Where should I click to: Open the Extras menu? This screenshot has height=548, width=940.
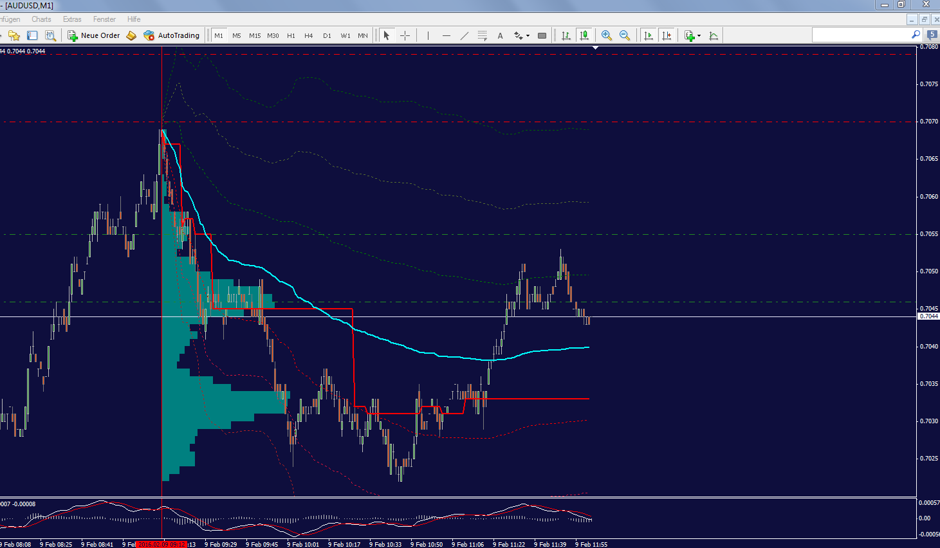71,19
